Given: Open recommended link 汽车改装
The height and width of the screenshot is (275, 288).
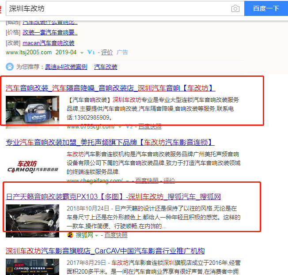Looking at the screenshot, I should pos(106,67).
